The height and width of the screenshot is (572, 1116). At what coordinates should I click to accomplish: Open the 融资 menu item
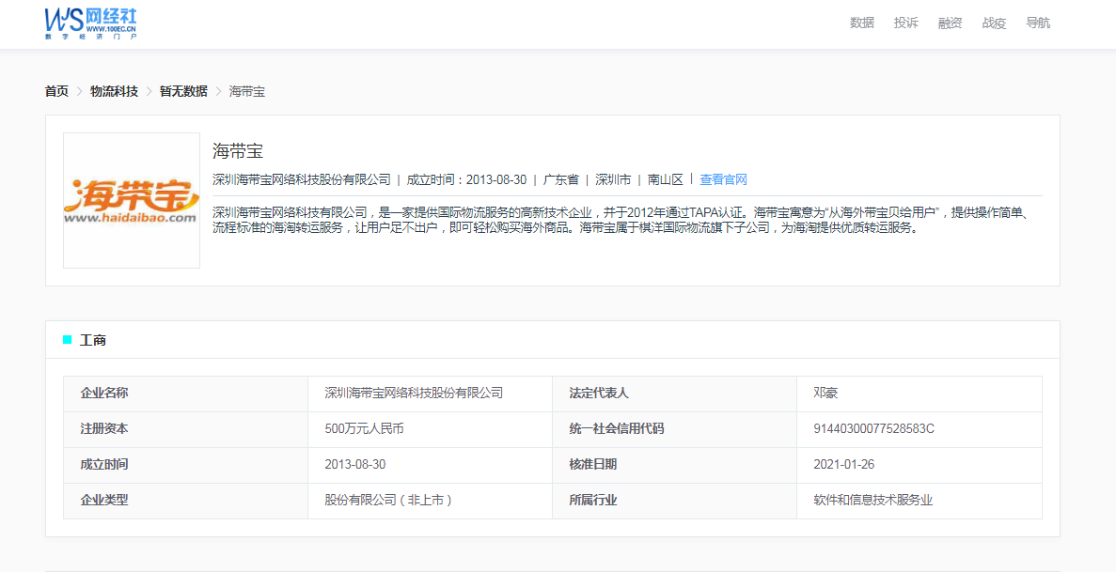pos(951,23)
